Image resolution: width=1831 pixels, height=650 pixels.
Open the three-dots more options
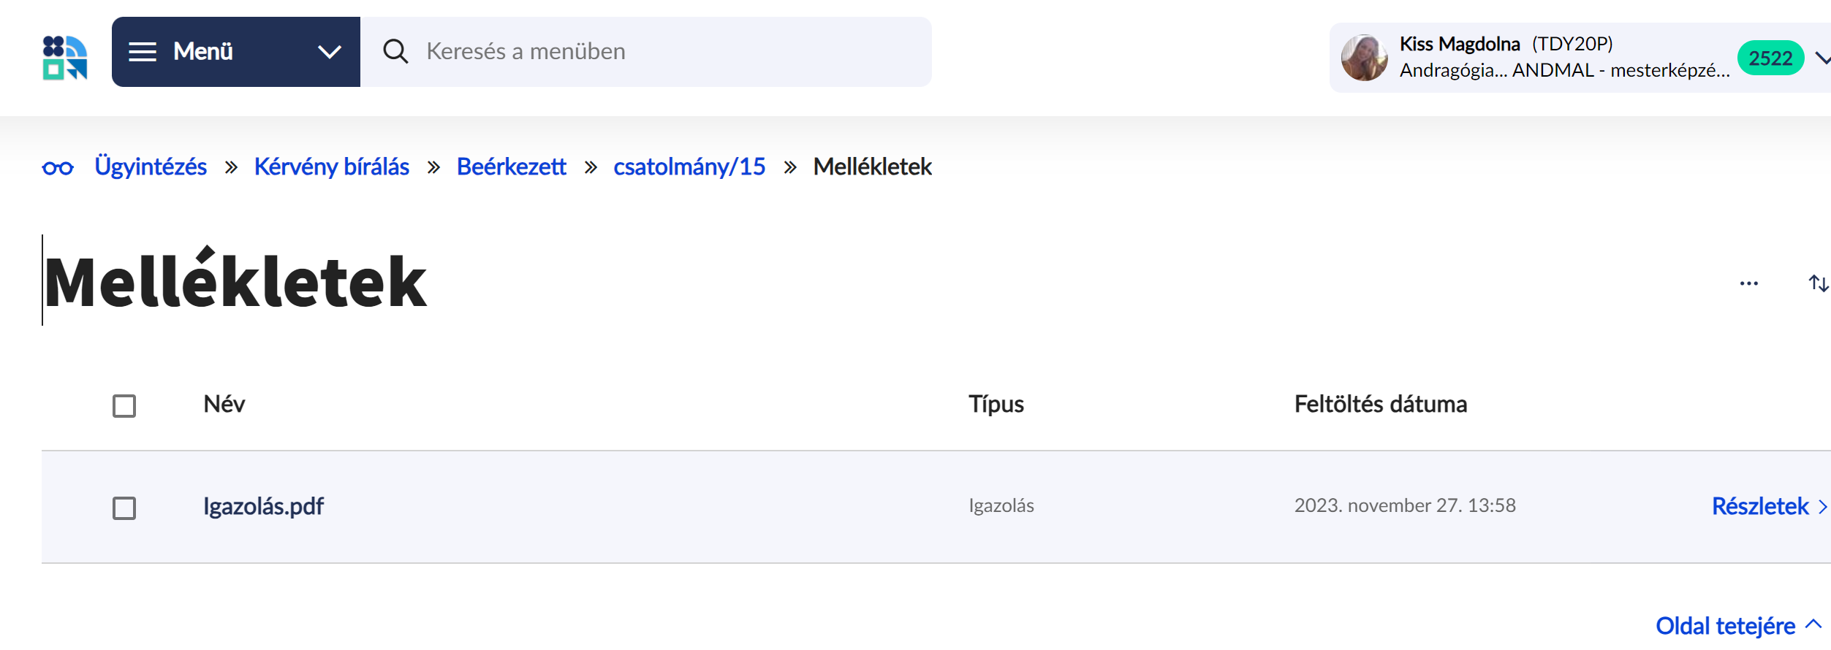point(1748,283)
